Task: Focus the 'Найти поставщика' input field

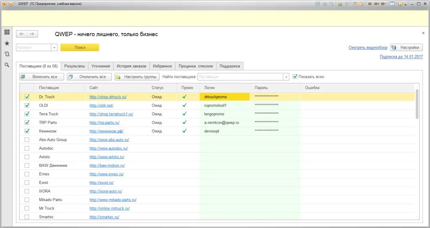Action: coord(240,77)
